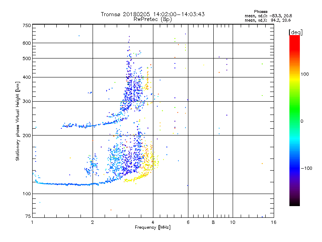Image resolution: width=322 pixels, height=242 pixels.
Task: Click the y-axis tick label '75'
Action: tap(28, 216)
